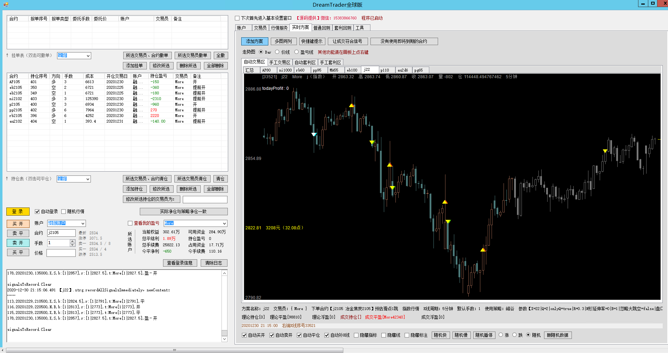Image resolution: width=668 pixels, height=353 pixels.
Task: Select AP105 position row
Action: (x=117, y=82)
